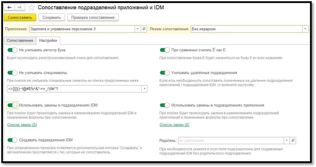Click the title Сопоставление подразделений приложений и IDM
Image resolution: width=316 pixels, height=167 pixels.
coord(101,7)
